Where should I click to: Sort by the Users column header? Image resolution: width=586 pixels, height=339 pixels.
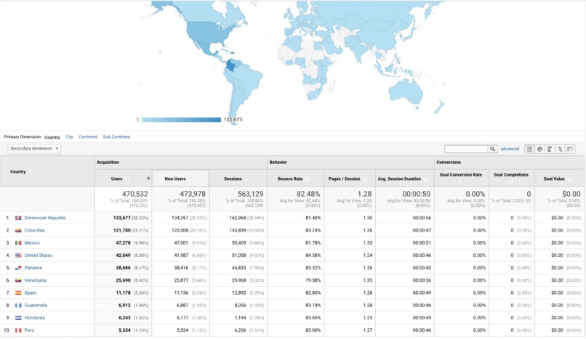tap(116, 179)
